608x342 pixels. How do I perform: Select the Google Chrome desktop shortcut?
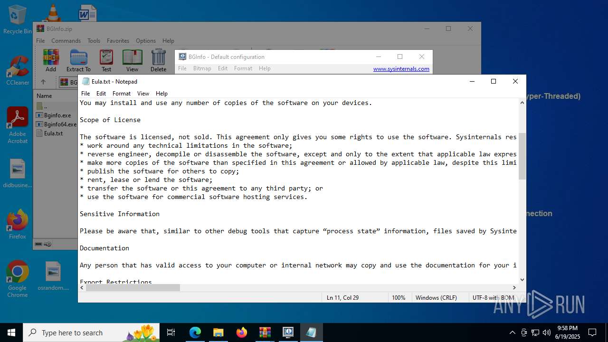[x=18, y=279]
